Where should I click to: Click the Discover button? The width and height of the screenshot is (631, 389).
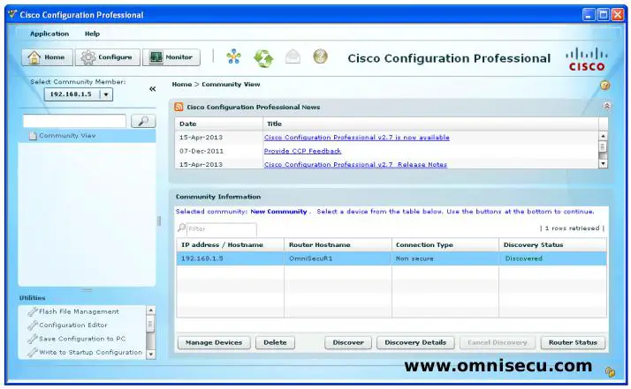tap(348, 343)
